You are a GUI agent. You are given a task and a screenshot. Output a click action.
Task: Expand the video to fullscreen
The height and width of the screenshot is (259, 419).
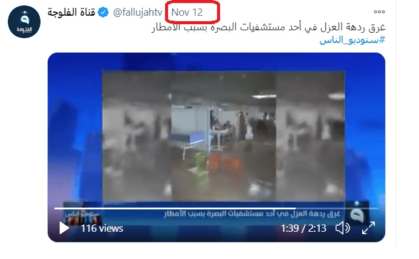click(x=368, y=228)
